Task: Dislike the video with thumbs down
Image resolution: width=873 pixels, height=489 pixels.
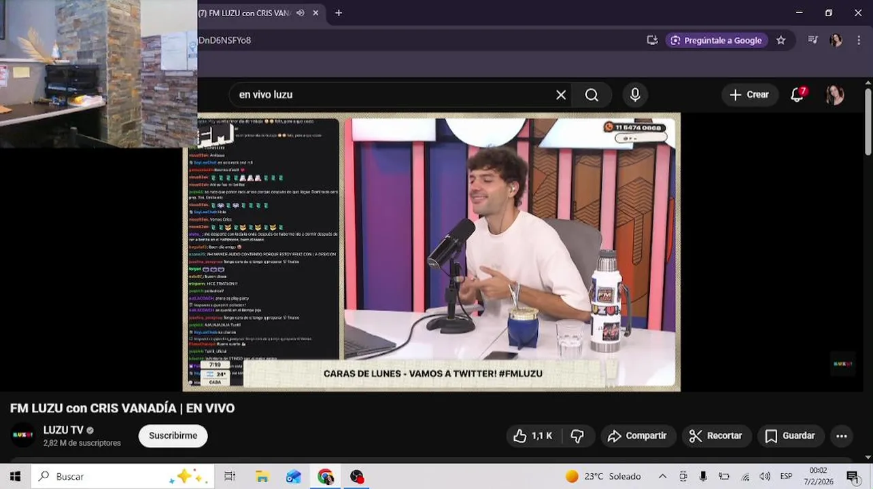Action: (577, 436)
